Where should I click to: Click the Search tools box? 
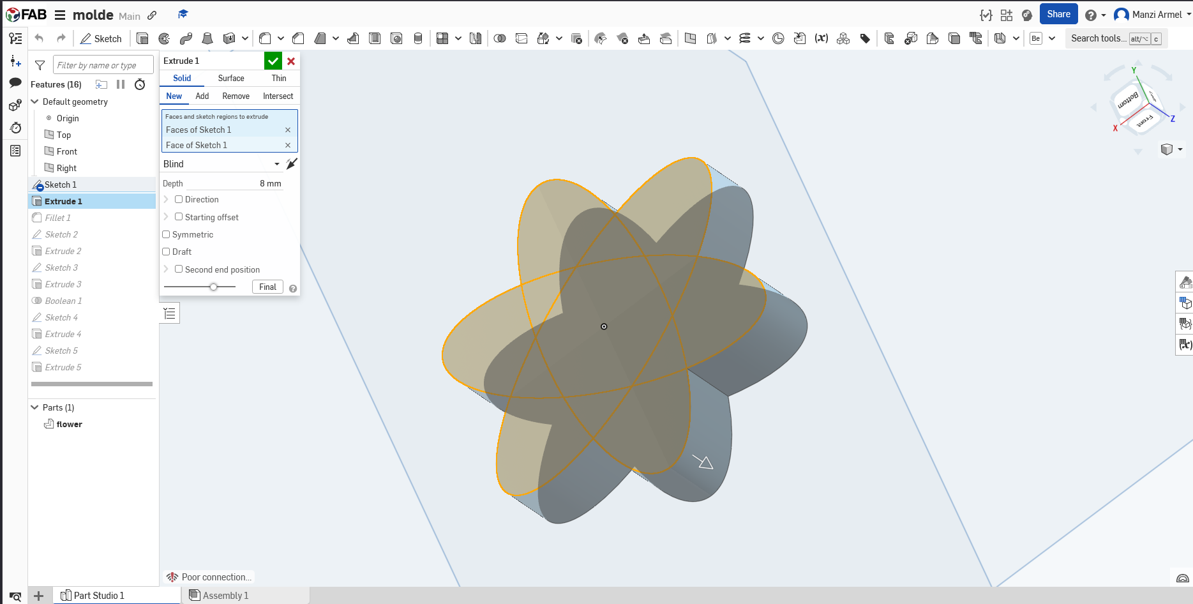1116,38
